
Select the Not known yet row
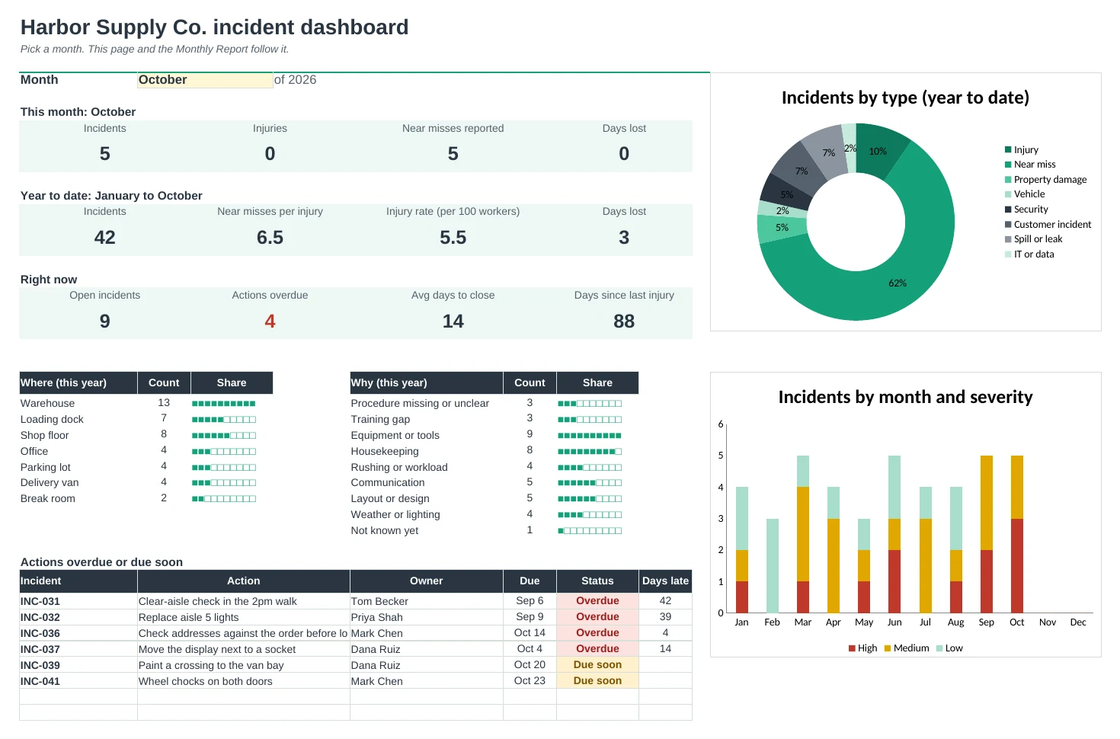(494, 530)
